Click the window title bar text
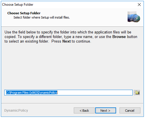 (18, 5)
